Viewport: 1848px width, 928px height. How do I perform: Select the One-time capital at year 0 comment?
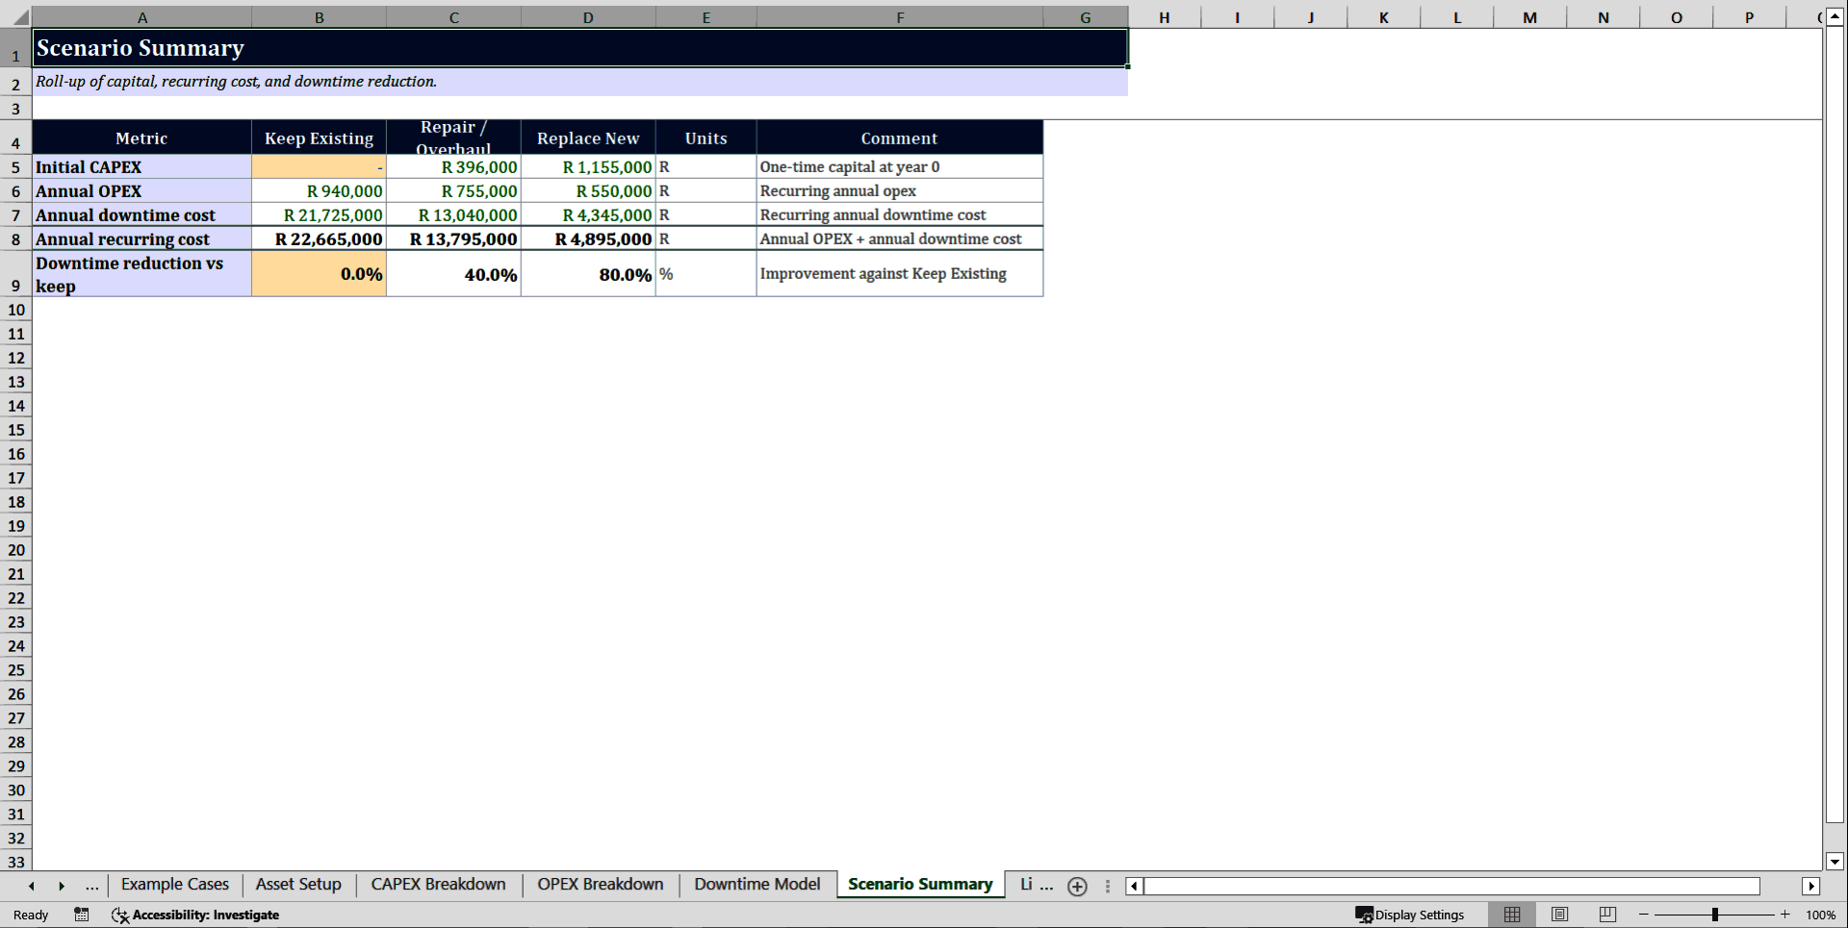point(900,166)
